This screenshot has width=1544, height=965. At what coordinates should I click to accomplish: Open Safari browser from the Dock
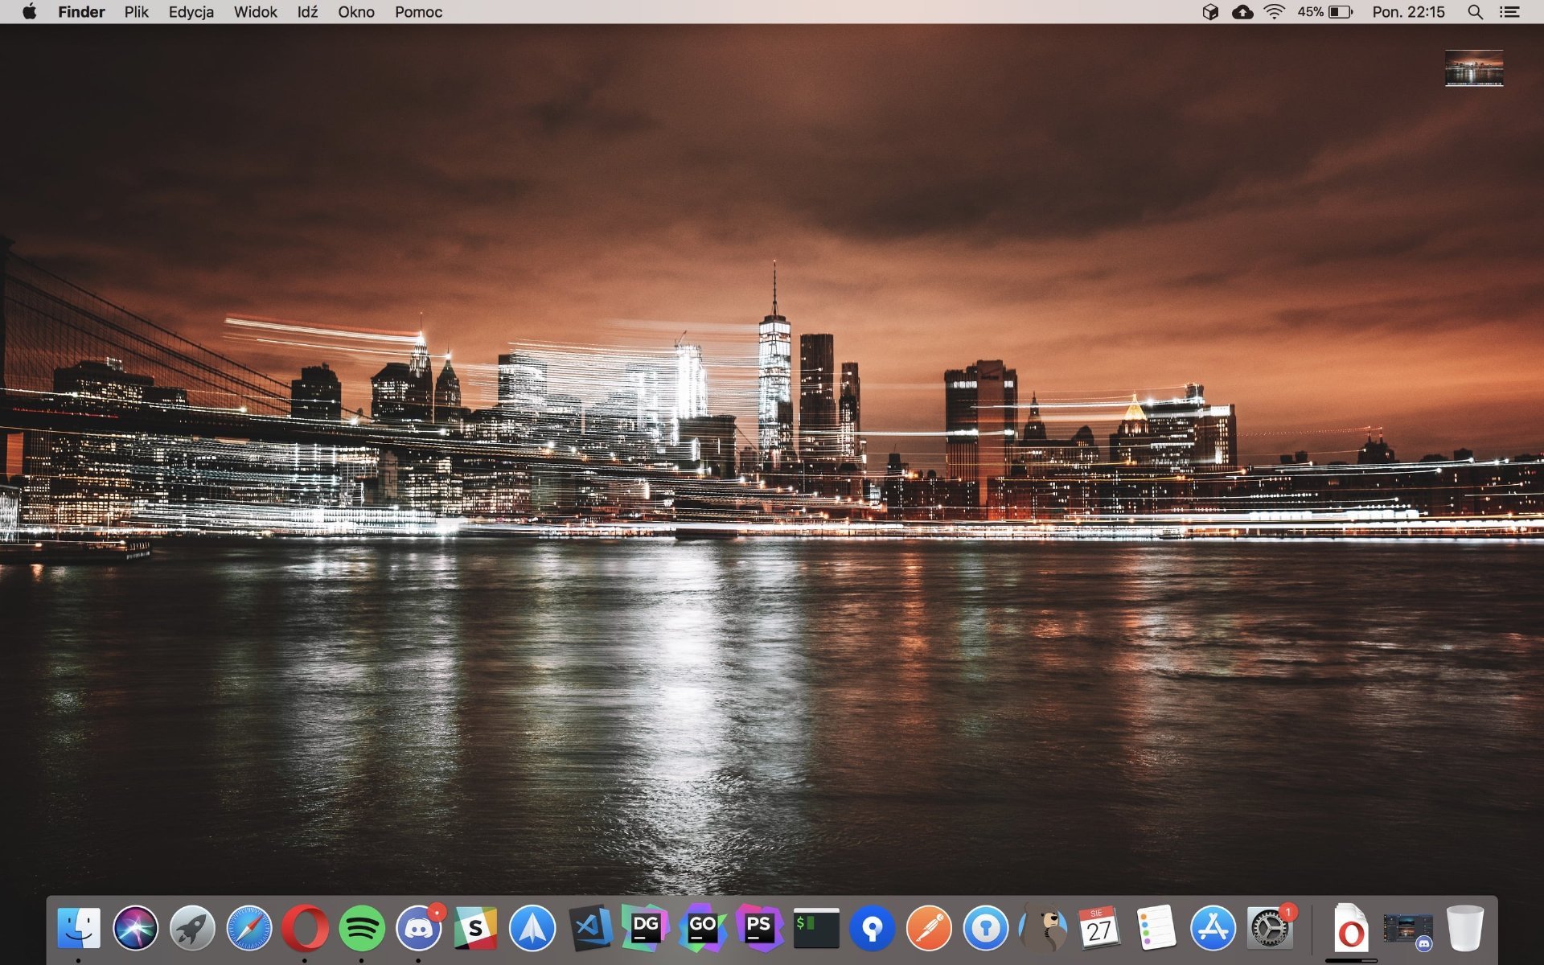pyautogui.click(x=248, y=928)
